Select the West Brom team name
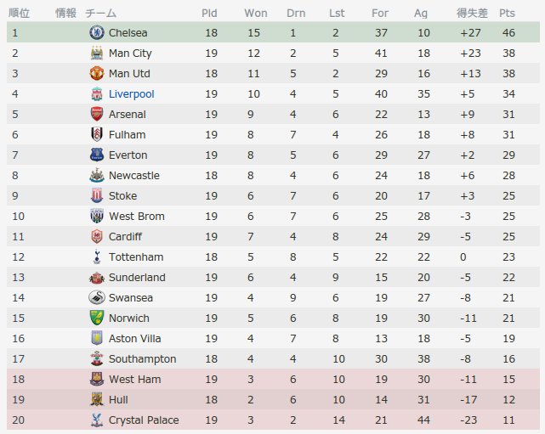The image size is (545, 434). click(137, 217)
